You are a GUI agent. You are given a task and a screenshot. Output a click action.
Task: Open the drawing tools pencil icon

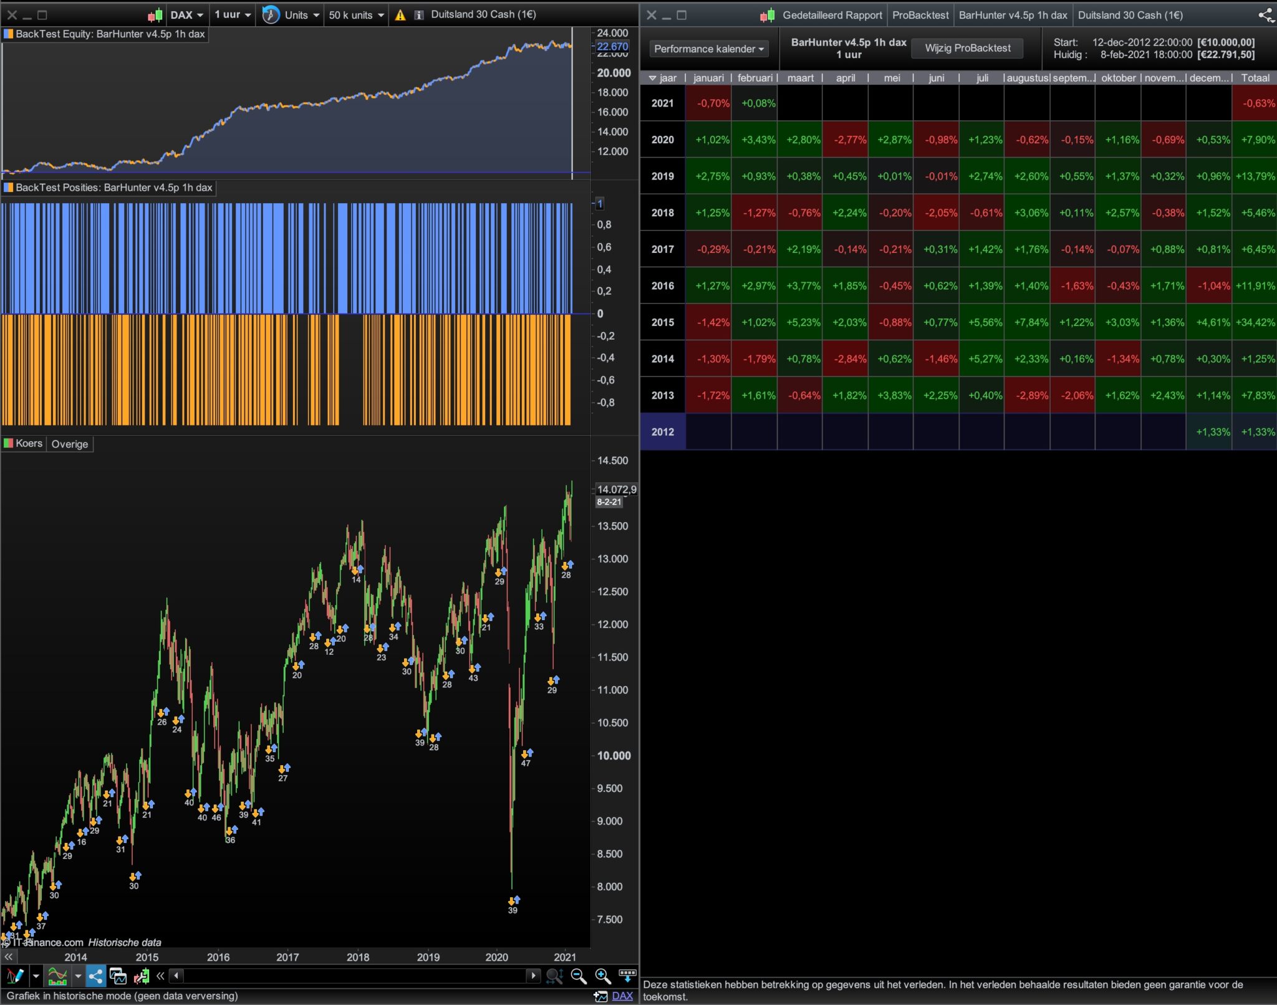(15, 976)
